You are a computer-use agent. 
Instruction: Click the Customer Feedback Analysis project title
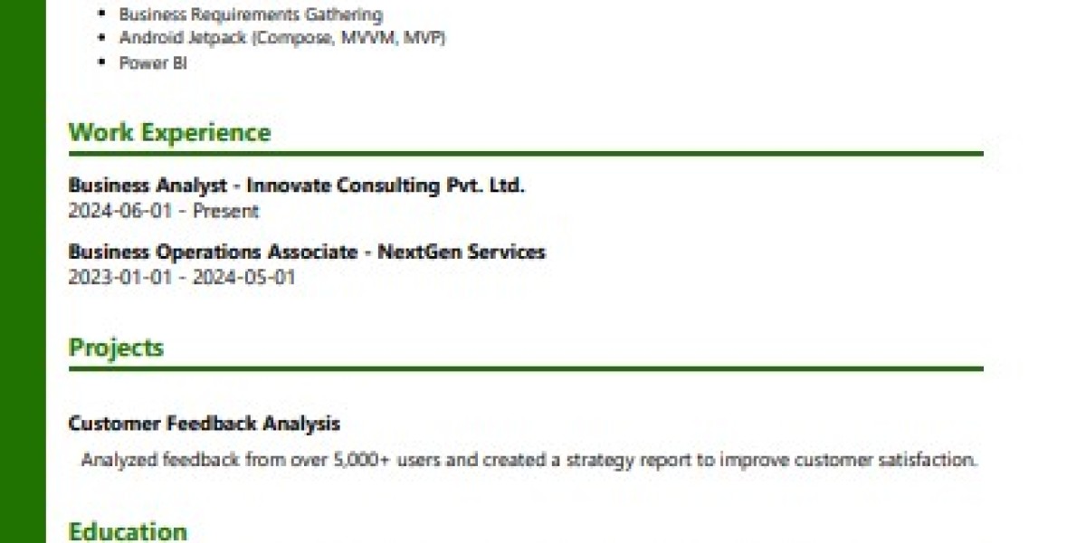pyautogui.click(x=205, y=423)
